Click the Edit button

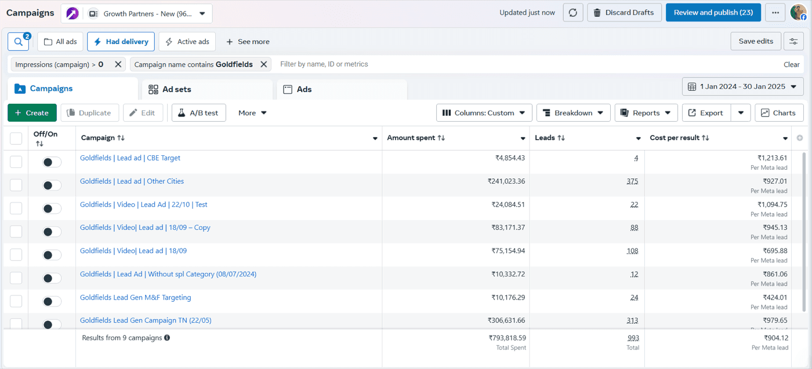tap(143, 113)
